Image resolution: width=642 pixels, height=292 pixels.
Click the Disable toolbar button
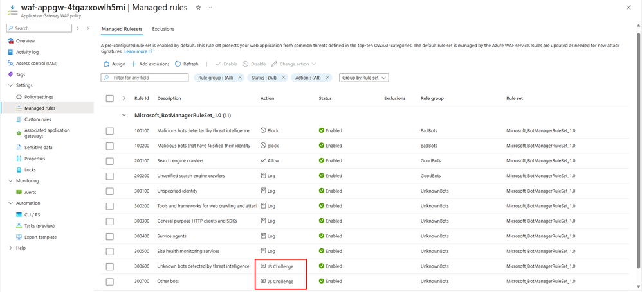pos(254,64)
